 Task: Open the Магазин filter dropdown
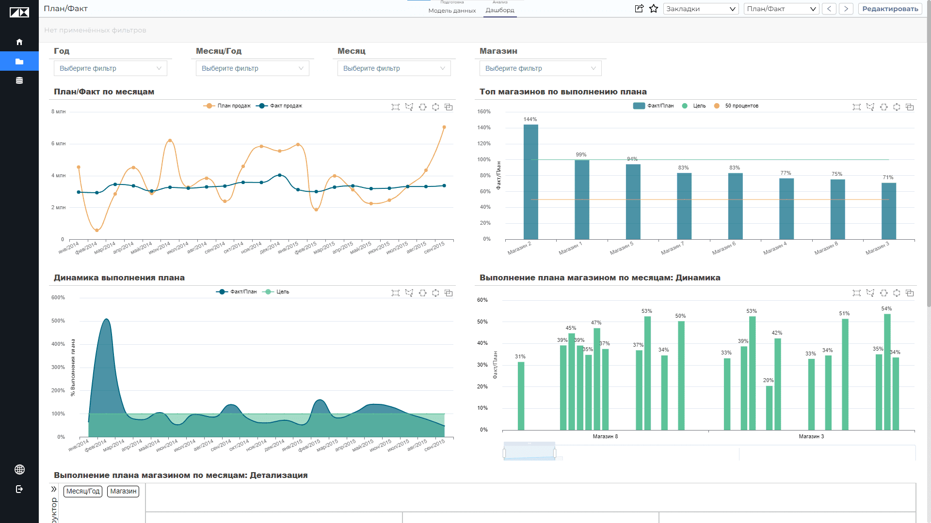click(541, 68)
